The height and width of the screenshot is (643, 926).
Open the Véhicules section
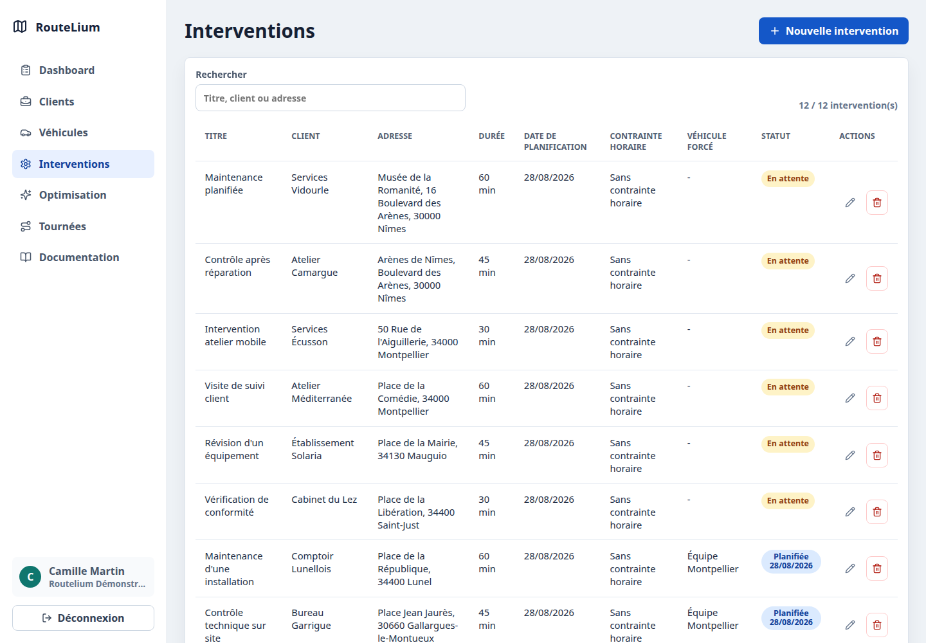point(83,132)
